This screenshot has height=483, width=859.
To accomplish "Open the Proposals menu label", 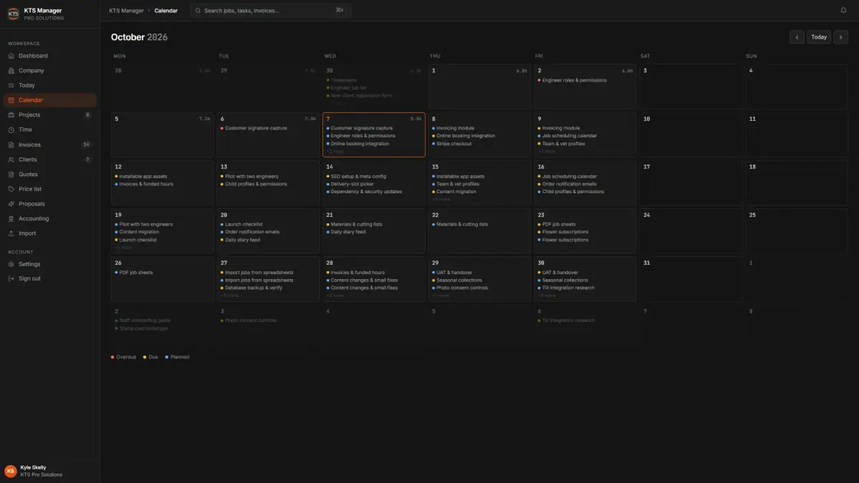I will (x=31, y=204).
